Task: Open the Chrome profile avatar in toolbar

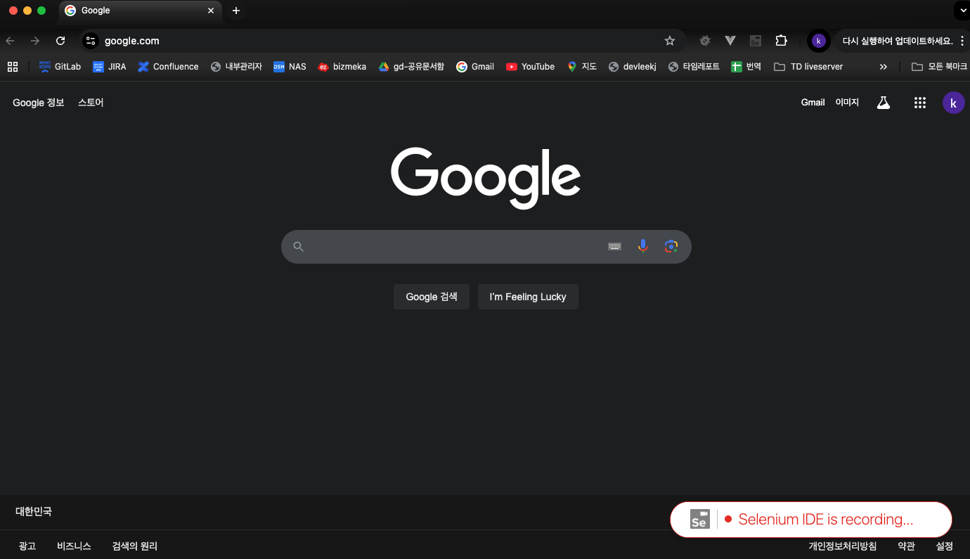Action: click(x=818, y=41)
